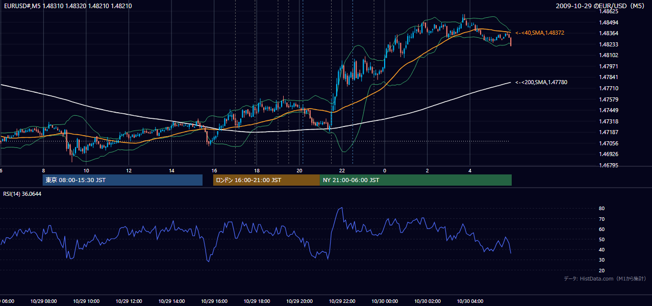Click RSI scale level 80

tap(602, 209)
